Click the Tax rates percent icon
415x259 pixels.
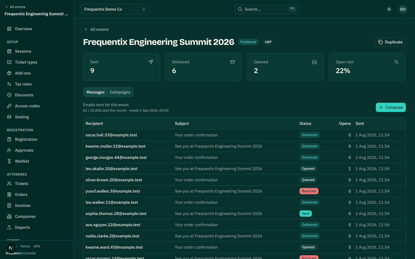click(x=9, y=84)
